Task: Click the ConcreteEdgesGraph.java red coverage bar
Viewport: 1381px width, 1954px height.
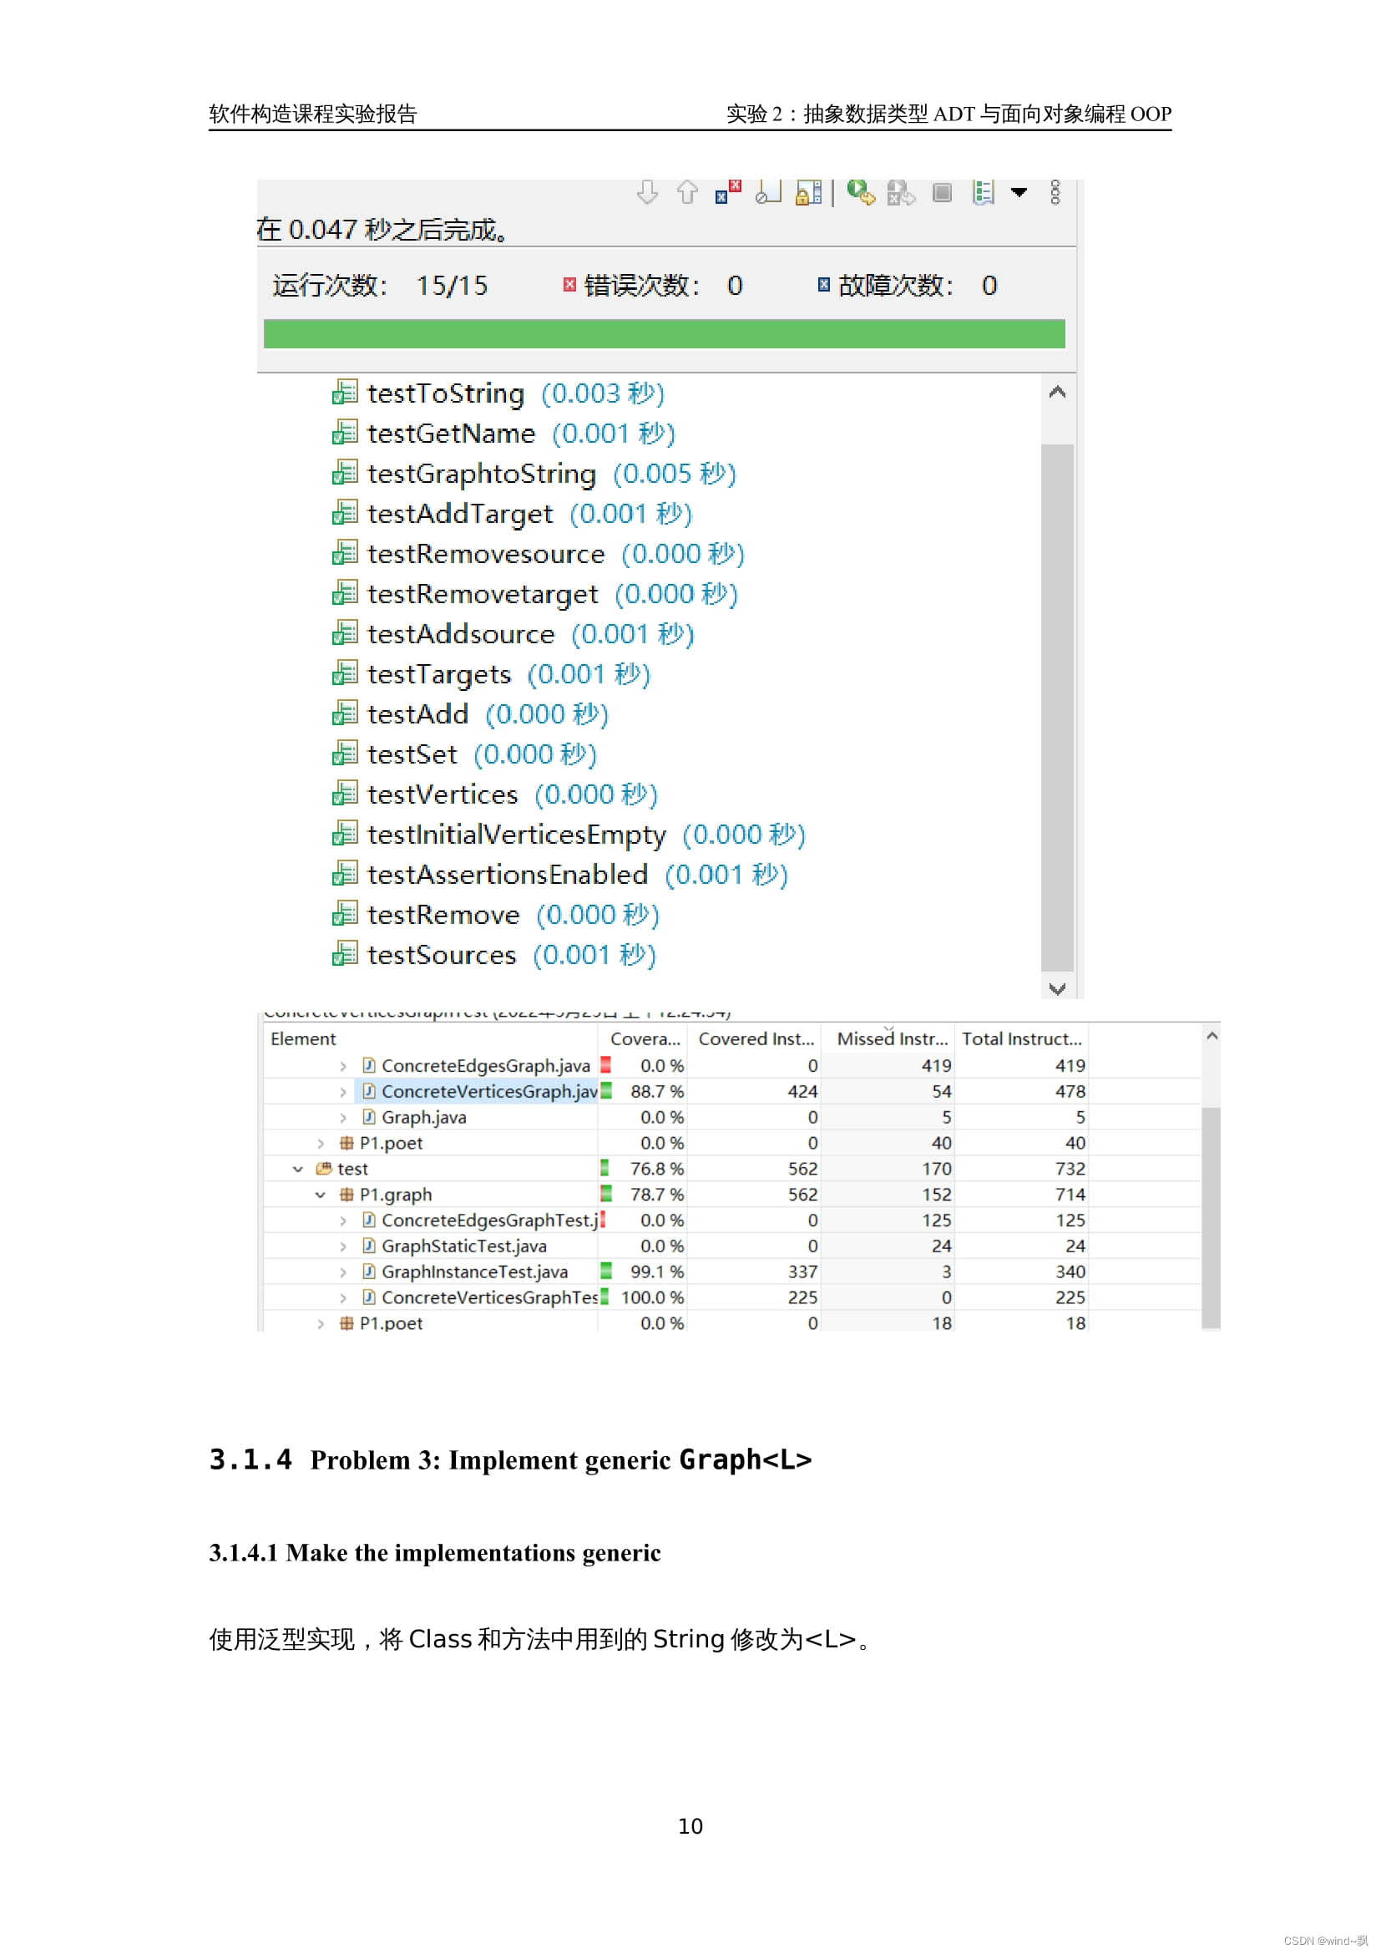Action: point(606,1064)
